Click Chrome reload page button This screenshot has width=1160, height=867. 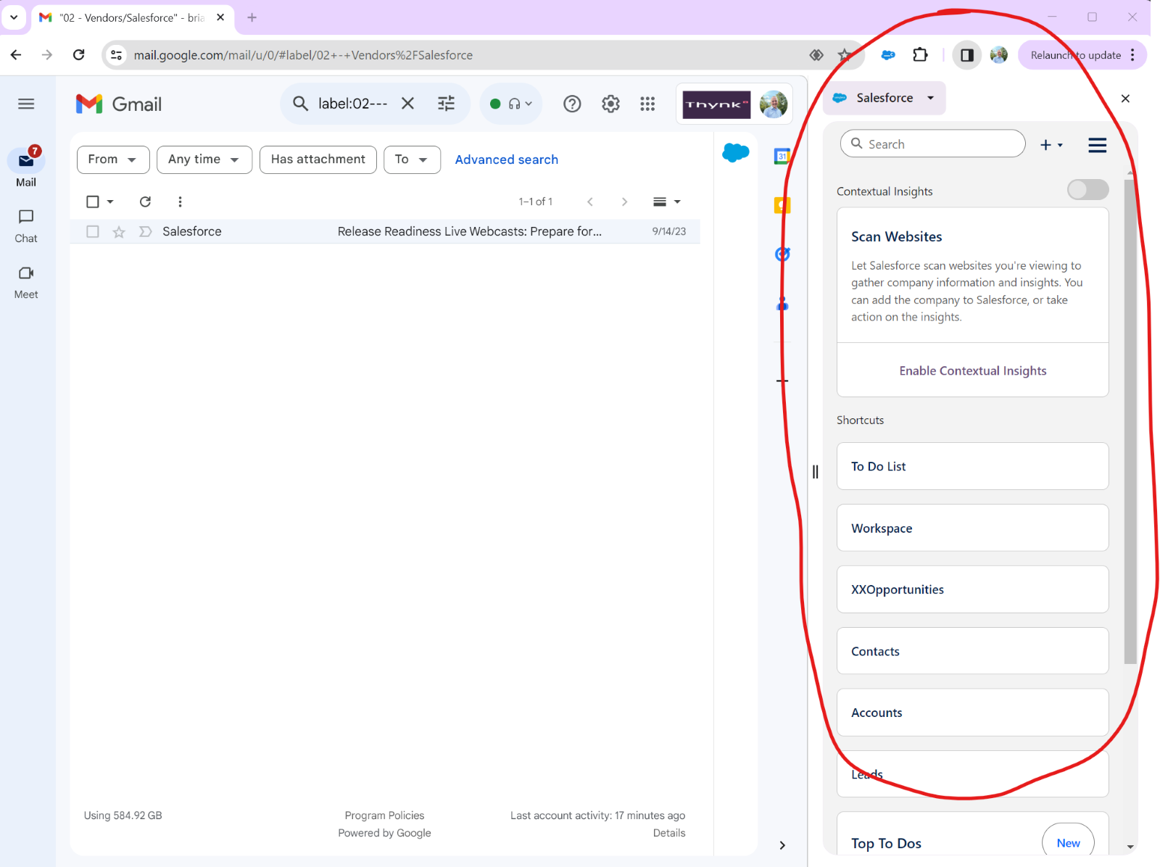79,55
